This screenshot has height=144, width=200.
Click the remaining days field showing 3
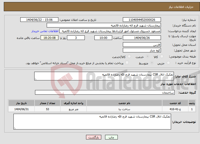pos(76,38)
